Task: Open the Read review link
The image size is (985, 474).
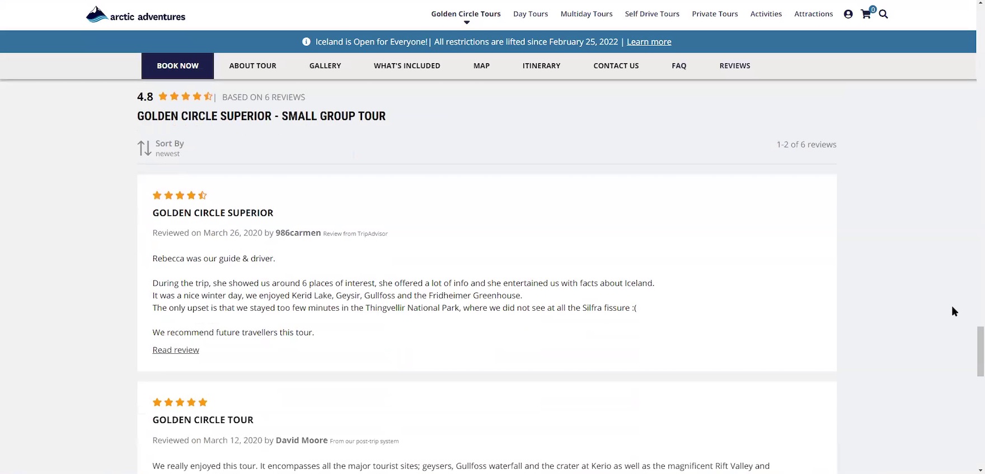Action: point(176,350)
